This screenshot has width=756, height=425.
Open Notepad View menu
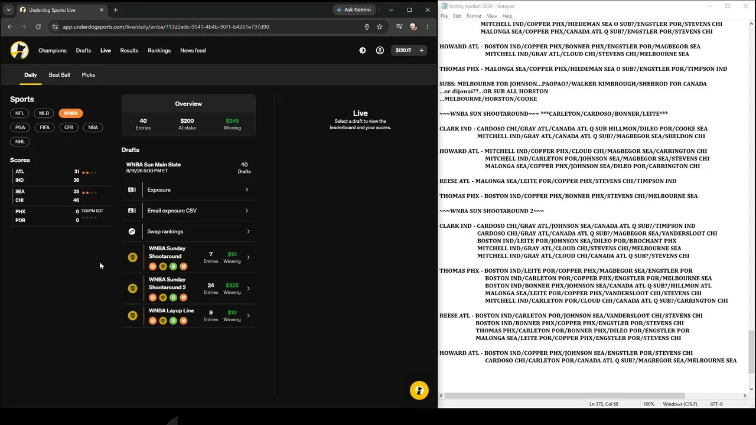[x=491, y=16]
